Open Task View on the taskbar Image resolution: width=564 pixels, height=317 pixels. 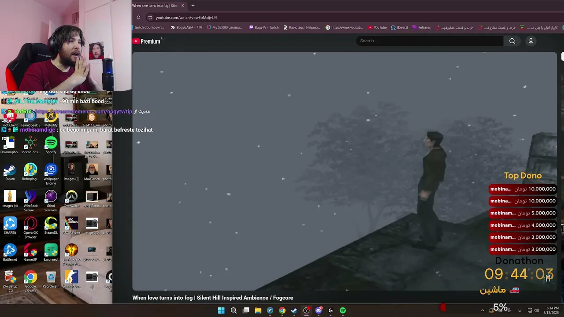pos(246,311)
